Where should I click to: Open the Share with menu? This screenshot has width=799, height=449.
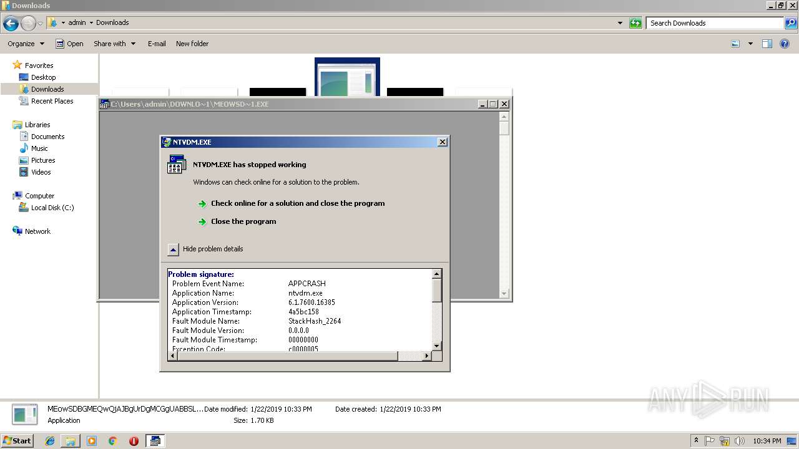point(114,44)
